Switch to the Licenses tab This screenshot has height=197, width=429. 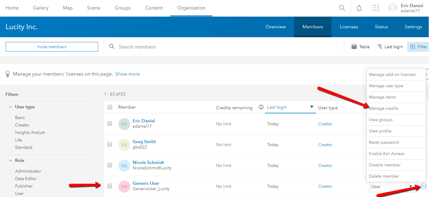click(x=349, y=27)
